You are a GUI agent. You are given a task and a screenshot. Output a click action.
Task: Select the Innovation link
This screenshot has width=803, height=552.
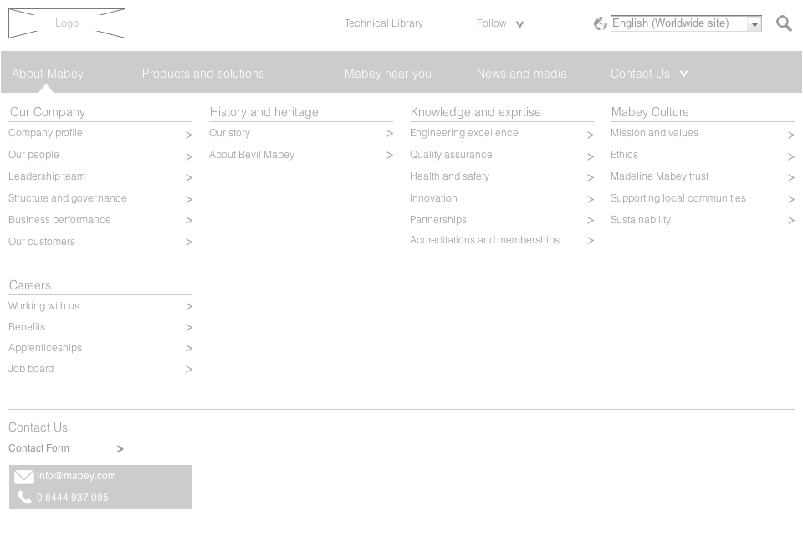(433, 198)
